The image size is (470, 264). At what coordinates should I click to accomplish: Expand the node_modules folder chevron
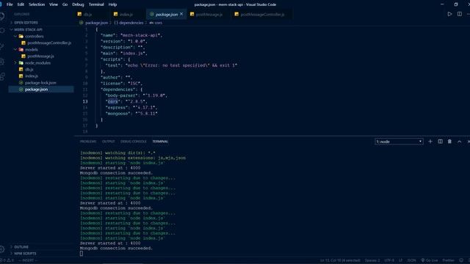point(15,63)
